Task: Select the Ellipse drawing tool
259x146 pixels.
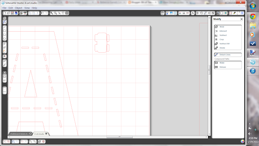Action: click(4, 39)
